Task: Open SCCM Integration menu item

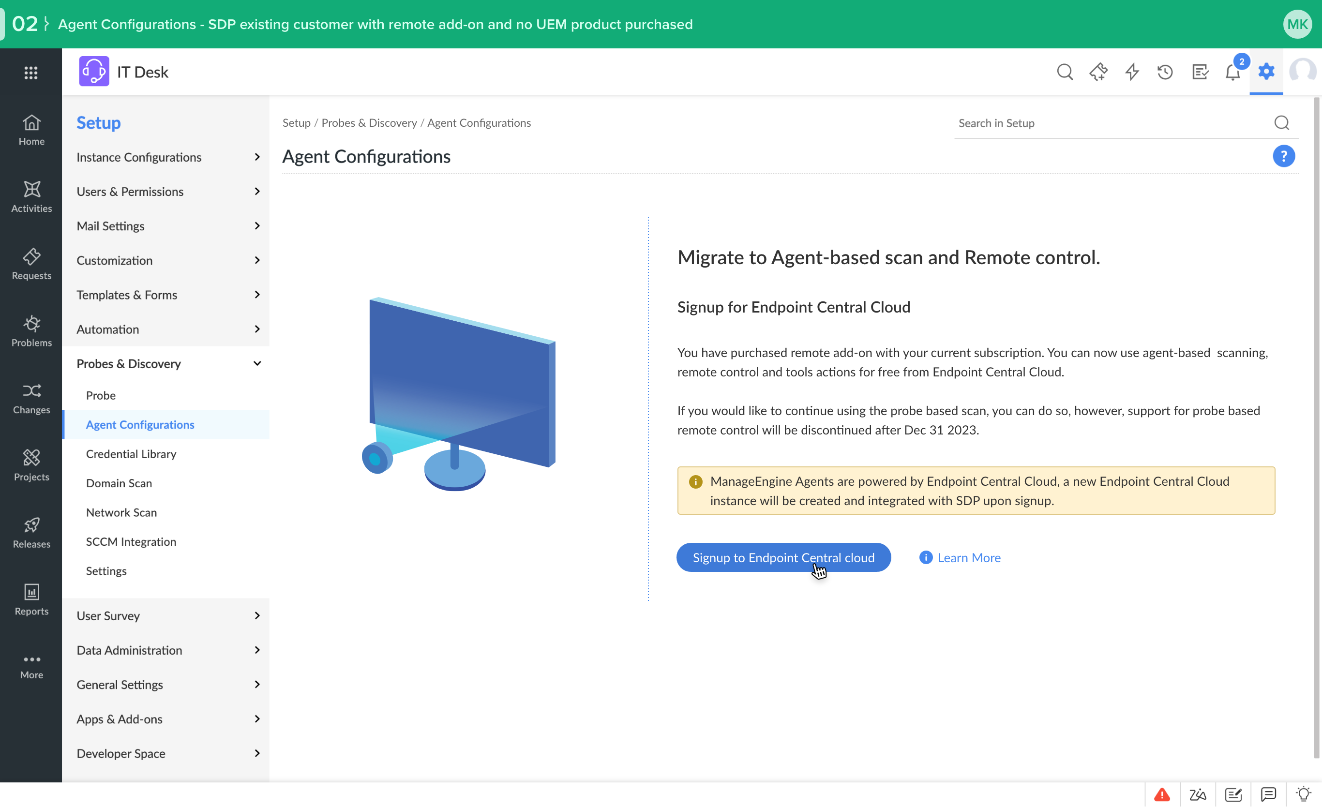Action: pos(166,541)
